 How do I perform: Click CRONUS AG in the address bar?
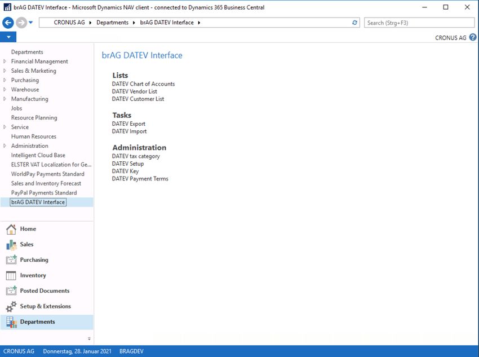click(x=69, y=23)
